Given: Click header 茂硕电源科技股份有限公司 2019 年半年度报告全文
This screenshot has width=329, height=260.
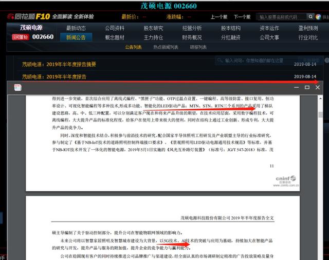Looking at the screenshot, I should click(227, 218).
